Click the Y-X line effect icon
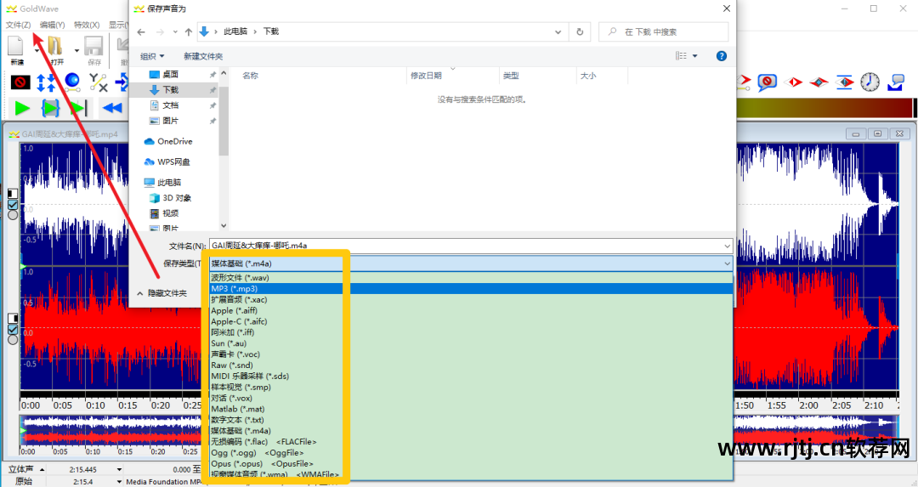Image resolution: width=918 pixels, height=487 pixels. pyautogui.click(x=98, y=82)
